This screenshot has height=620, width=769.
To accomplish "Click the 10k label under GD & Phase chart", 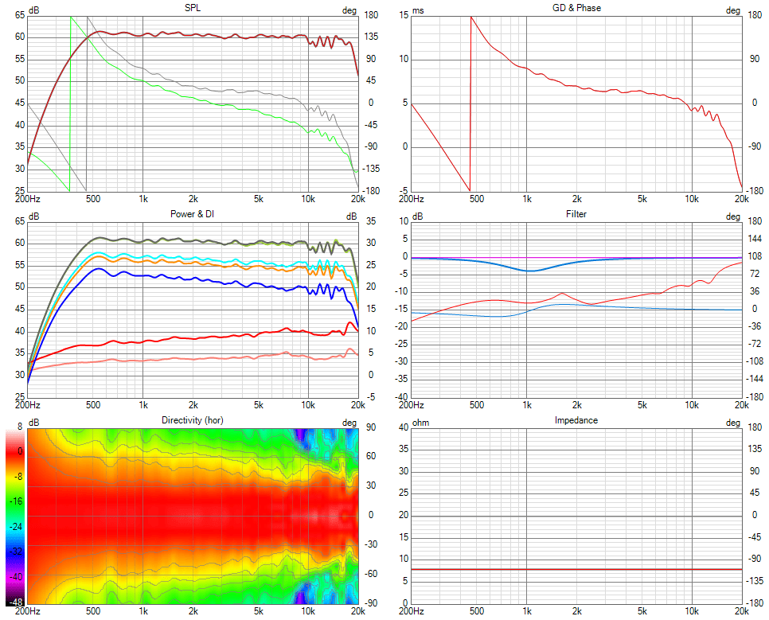I will [x=692, y=199].
